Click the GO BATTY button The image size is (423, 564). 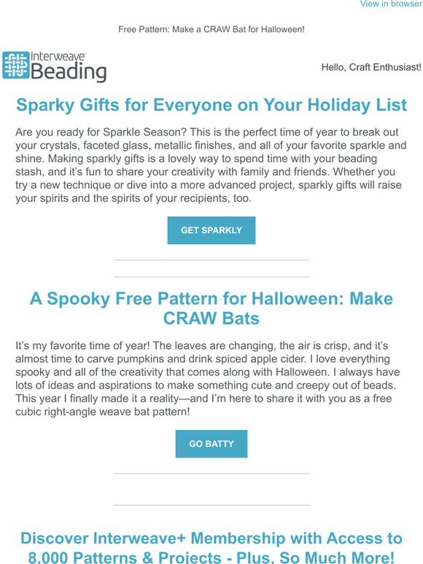pos(211,444)
